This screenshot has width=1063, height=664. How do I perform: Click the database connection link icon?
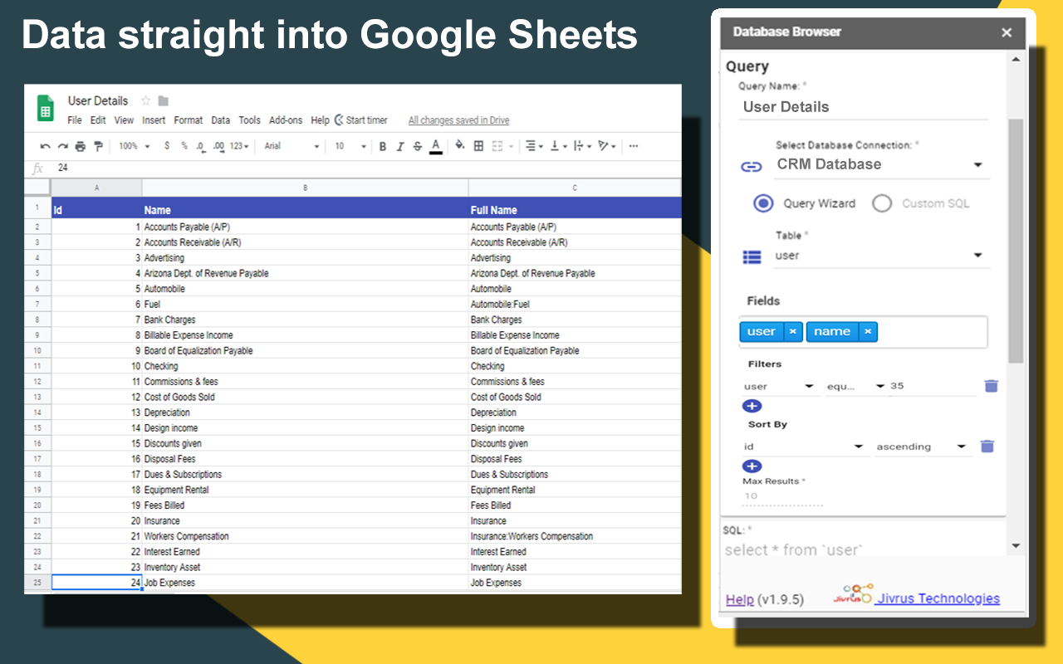tap(752, 166)
